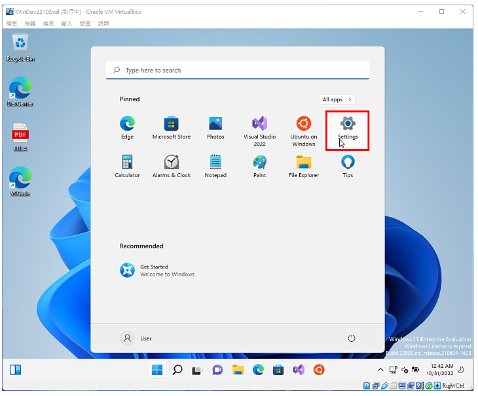Focus the 'Type here to search' box
478x396 pixels.
238,71
